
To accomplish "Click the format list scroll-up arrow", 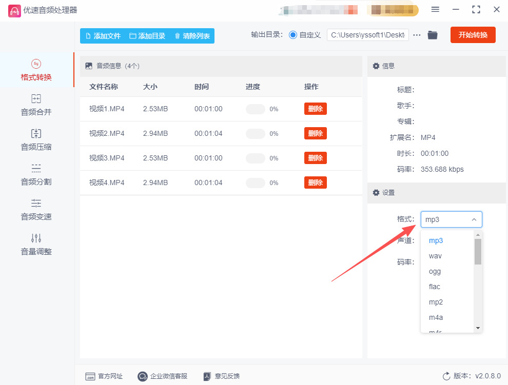I will pyautogui.click(x=478, y=235).
